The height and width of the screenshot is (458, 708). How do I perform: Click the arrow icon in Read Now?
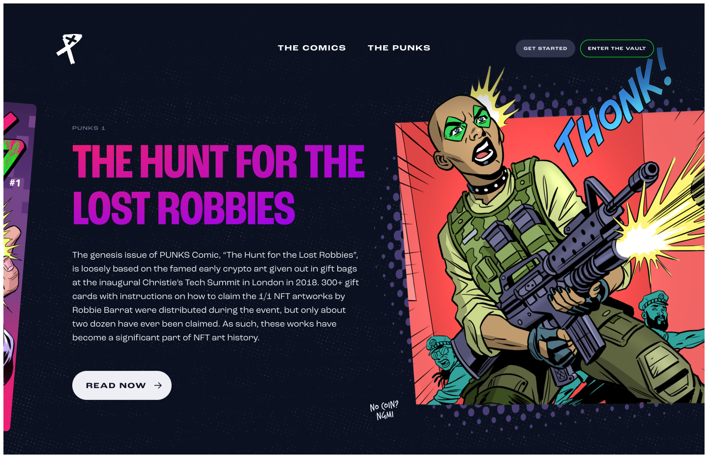click(x=158, y=385)
